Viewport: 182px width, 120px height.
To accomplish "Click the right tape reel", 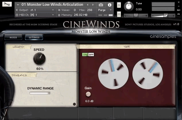I will click(x=148, y=74).
